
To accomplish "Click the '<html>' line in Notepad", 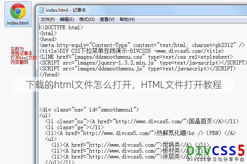I will [x=48, y=33].
